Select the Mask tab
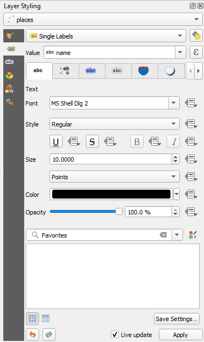Image resolution: width=204 pixels, height=342 pixels. tap(118, 71)
